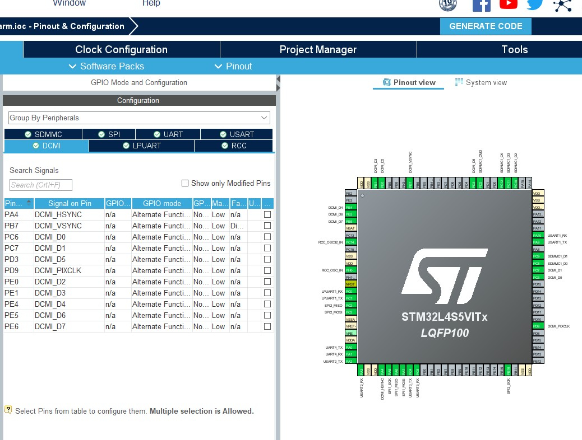Tick the checkbox in the PC6 row
This screenshot has width=582, height=440.
pos(267,237)
